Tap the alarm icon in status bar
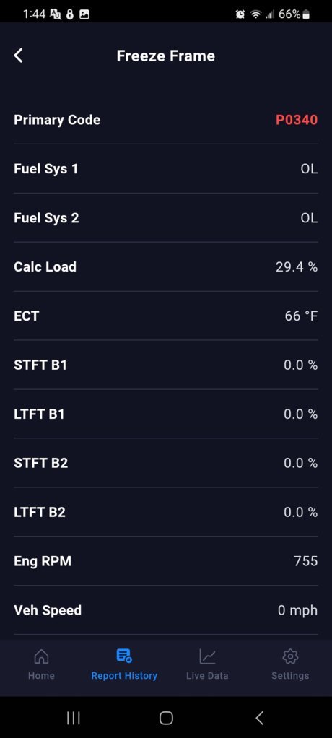This screenshot has width=332, height=738. pos(240,14)
